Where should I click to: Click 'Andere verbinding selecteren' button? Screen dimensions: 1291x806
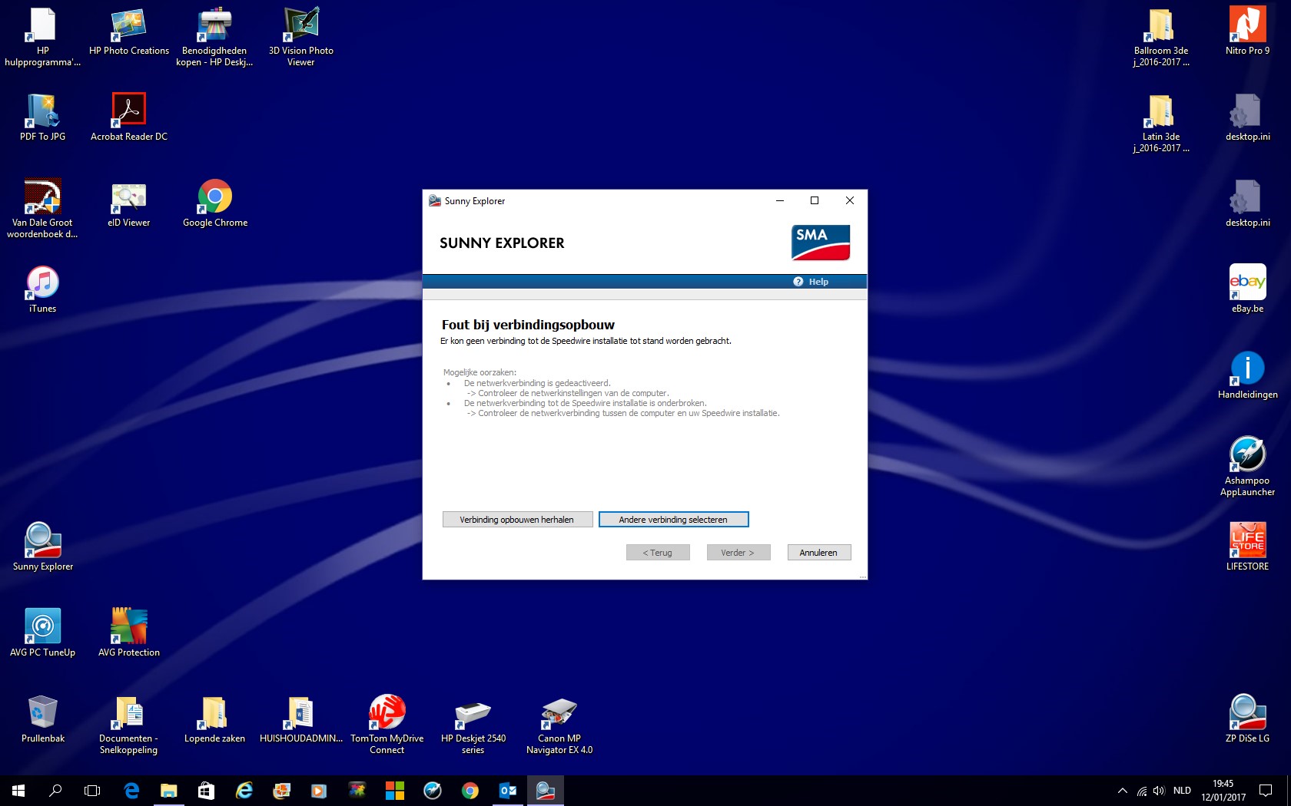tap(673, 520)
